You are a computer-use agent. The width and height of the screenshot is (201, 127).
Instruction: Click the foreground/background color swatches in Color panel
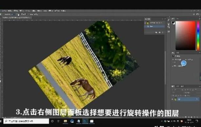173,23
